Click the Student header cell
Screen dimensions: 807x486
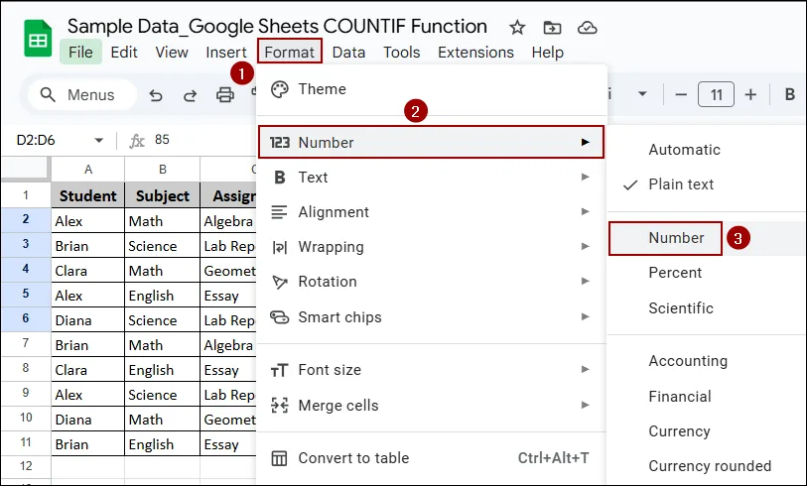coord(88,195)
